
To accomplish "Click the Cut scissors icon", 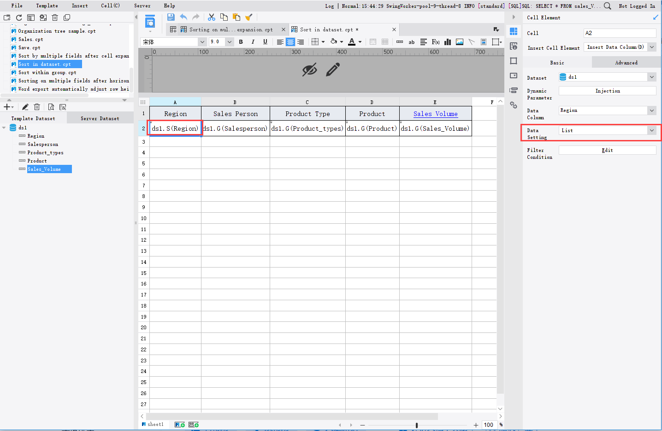I will [x=212, y=17].
